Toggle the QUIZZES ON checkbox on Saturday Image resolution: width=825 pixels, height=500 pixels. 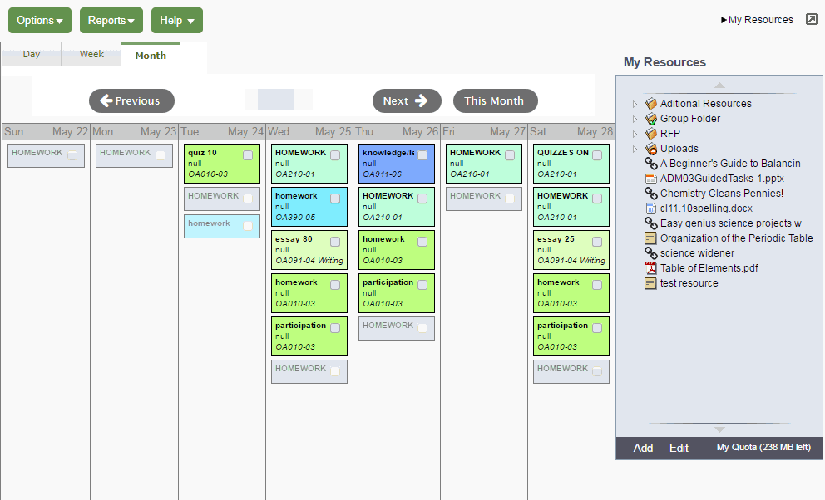click(x=597, y=155)
